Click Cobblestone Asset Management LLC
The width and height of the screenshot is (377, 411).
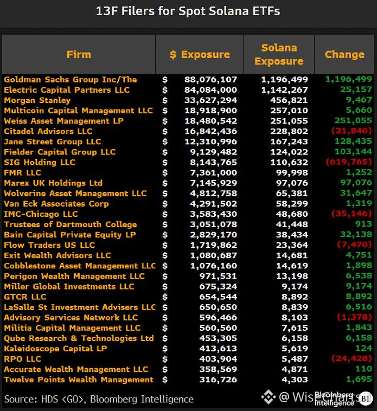80,266
